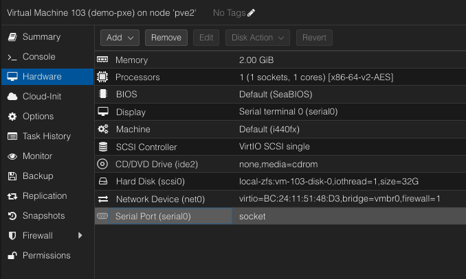Click the Revert button
Image resolution: width=466 pixels, height=279 pixels.
[x=314, y=38]
